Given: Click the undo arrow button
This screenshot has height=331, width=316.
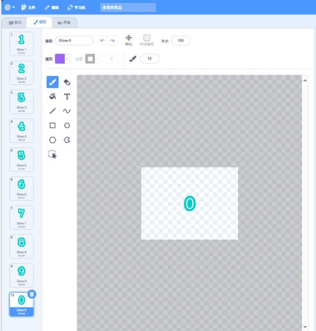Looking at the screenshot, I should [102, 41].
